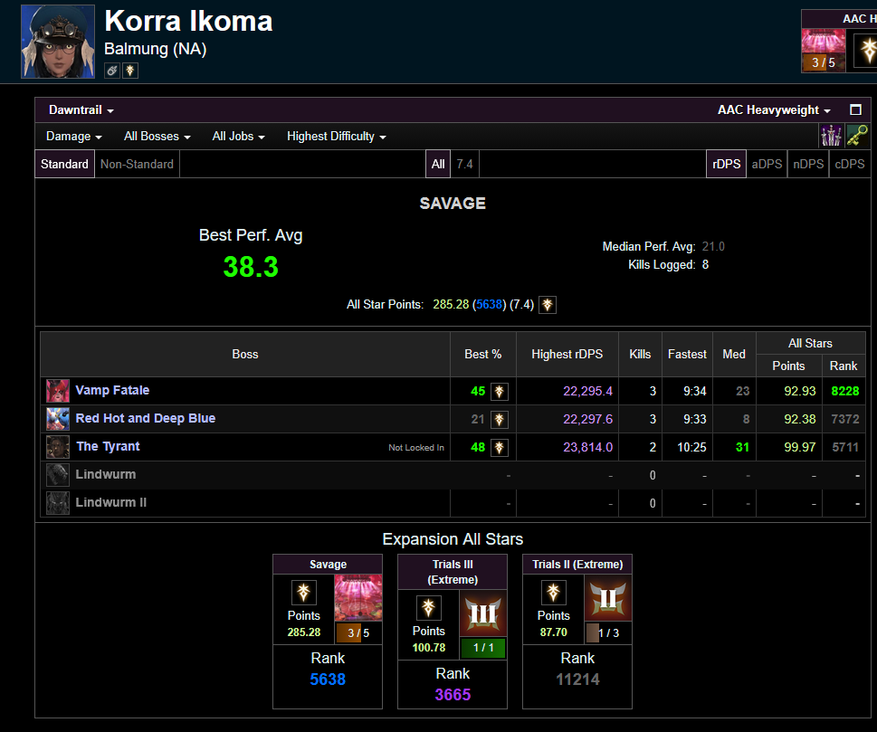Open the All Jobs filter dropdown
This screenshot has height=732, width=877.
238,137
